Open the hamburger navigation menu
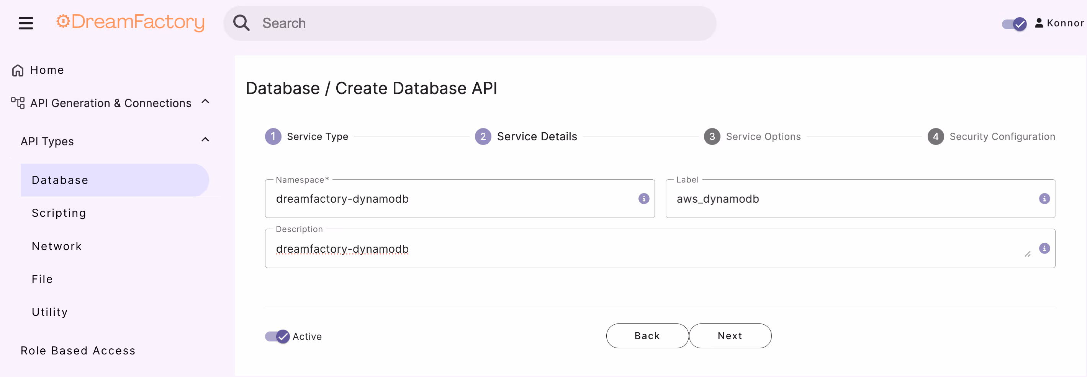The height and width of the screenshot is (377, 1087). click(x=26, y=23)
